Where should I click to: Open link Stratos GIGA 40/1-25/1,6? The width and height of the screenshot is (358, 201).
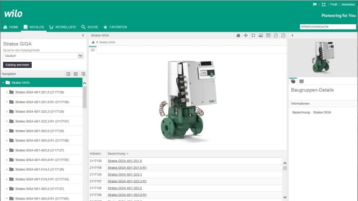point(124,161)
